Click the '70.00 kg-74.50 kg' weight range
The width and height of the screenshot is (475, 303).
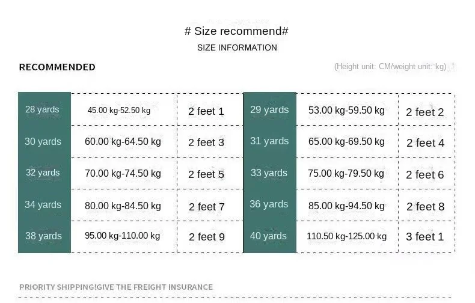click(x=123, y=174)
